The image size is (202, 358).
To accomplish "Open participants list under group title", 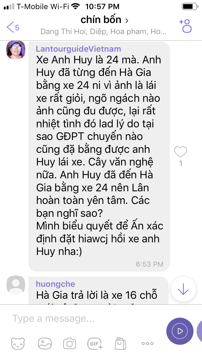I will (103, 32).
